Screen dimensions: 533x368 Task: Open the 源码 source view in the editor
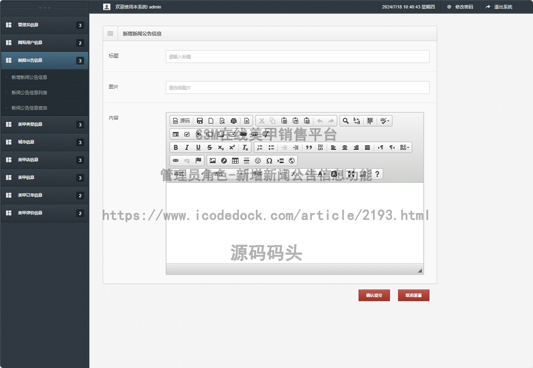click(181, 121)
